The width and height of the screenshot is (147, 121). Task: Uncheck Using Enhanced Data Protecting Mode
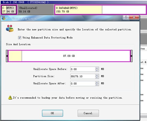pyautogui.click(x=20, y=37)
